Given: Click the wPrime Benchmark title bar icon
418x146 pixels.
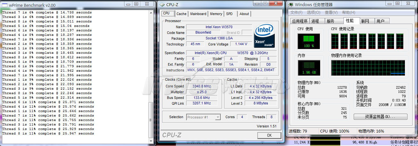Looking at the screenshot, I should pyautogui.click(x=5, y=5).
